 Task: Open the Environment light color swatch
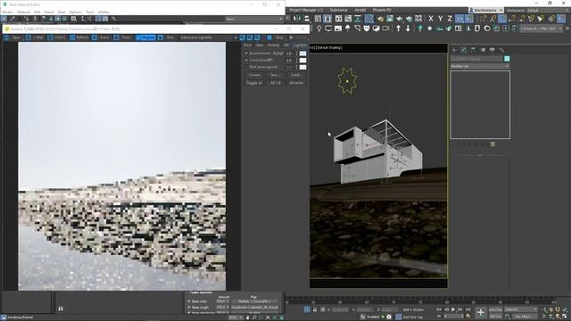302,53
